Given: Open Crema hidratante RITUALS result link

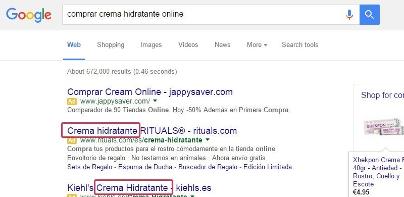Looking at the screenshot, I should (x=152, y=131).
